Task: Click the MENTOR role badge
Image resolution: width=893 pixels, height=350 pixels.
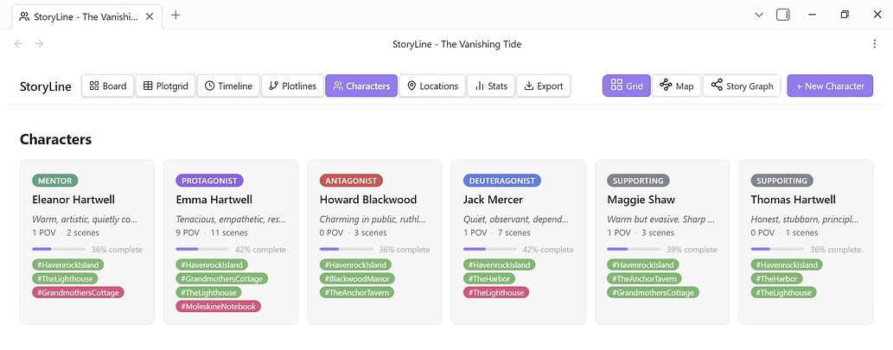Action: (54, 181)
